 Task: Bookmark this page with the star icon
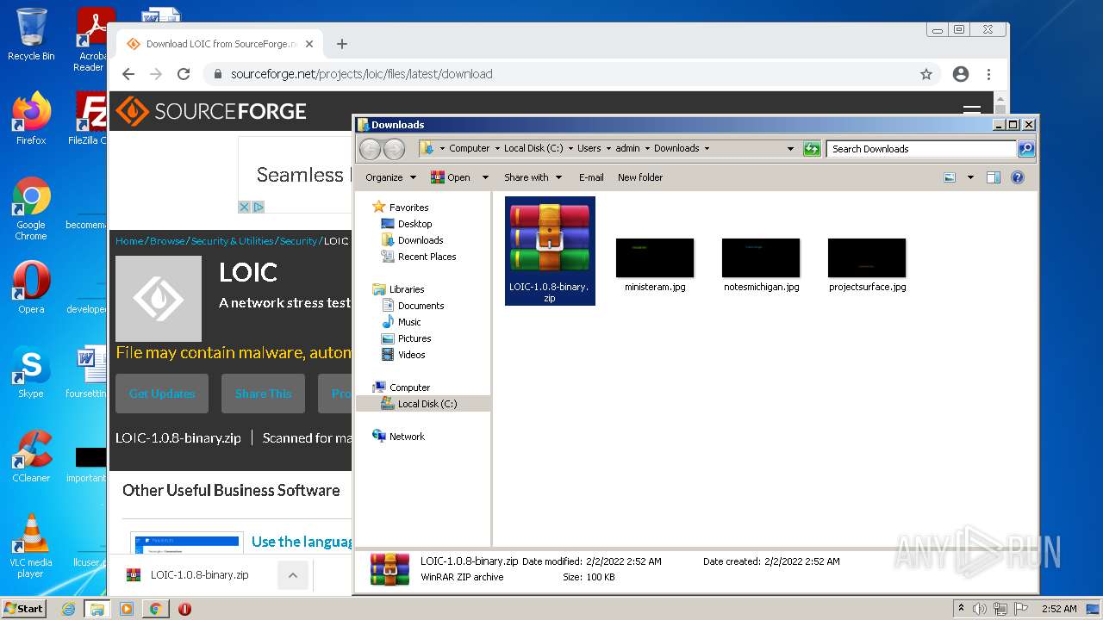[926, 74]
